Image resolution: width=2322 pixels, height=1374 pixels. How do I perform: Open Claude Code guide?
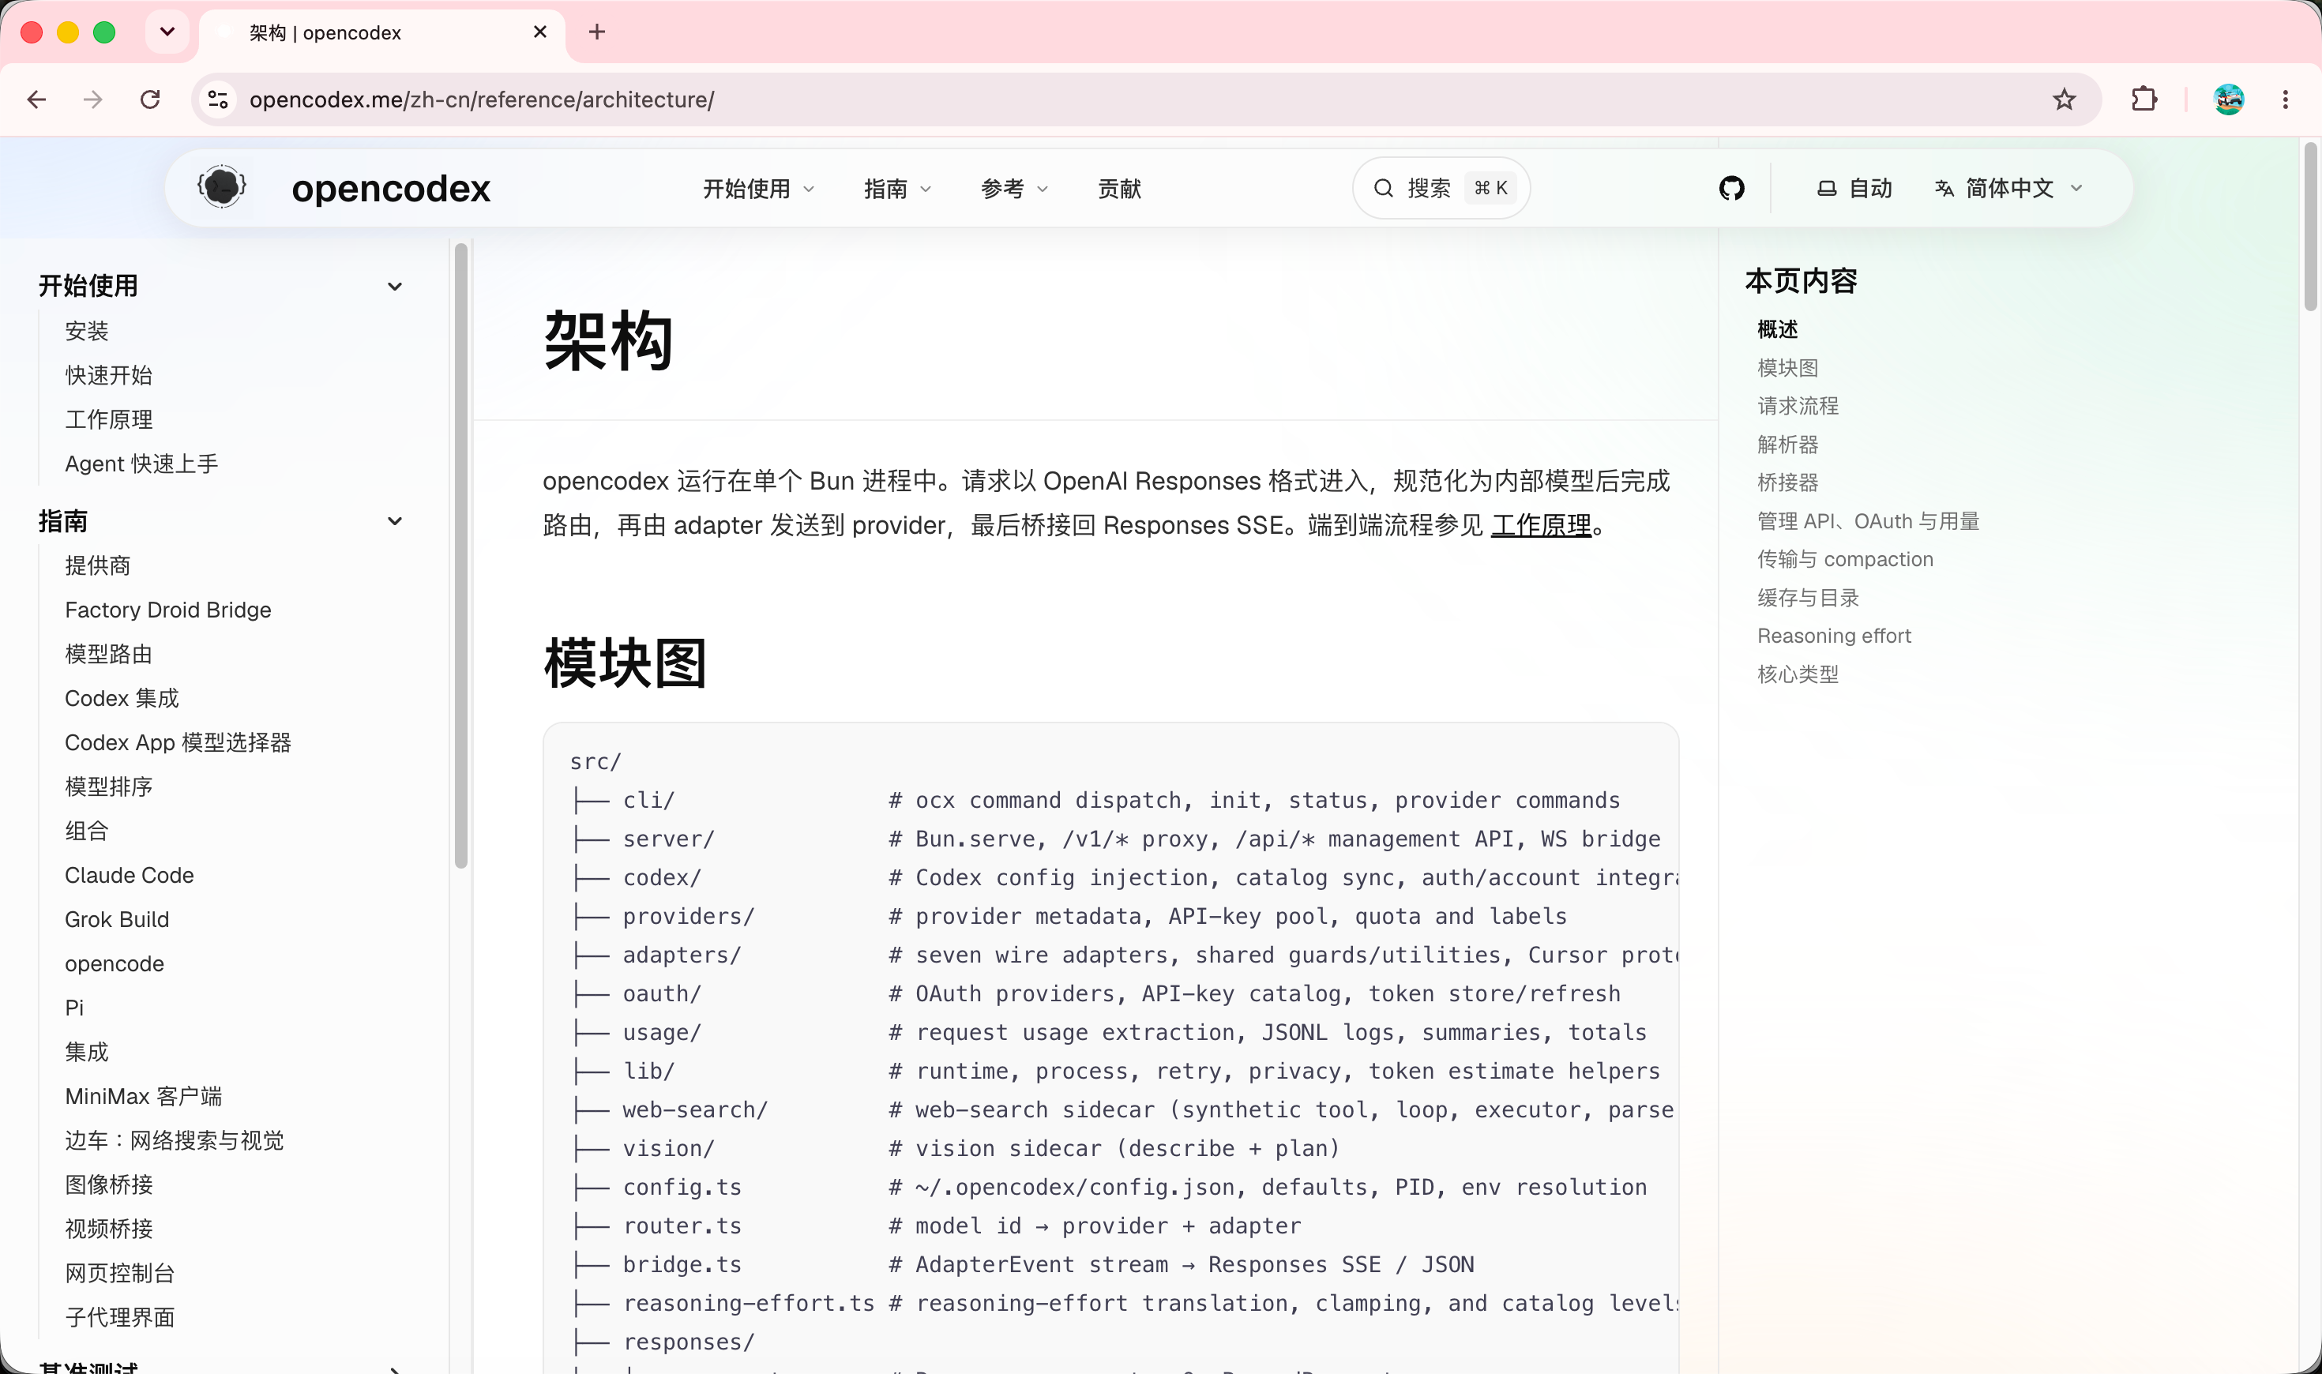click(129, 875)
